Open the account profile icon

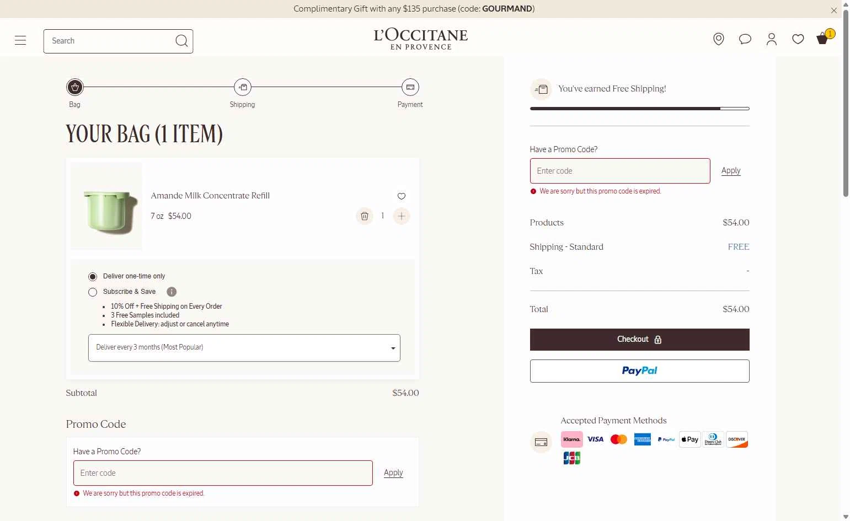772,39
